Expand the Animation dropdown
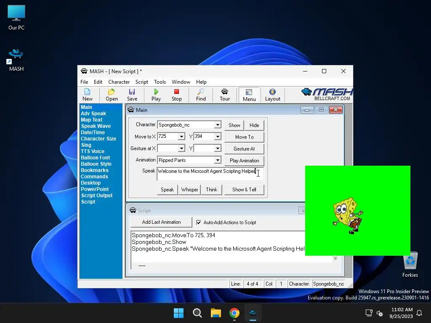 [218, 160]
